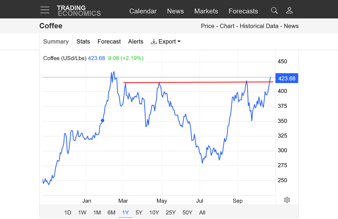Click the blue data point marker on chart
This screenshot has width=338, height=219.
(102, 120)
